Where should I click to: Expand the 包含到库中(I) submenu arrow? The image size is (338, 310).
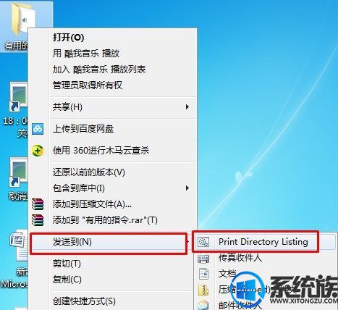coord(187,188)
